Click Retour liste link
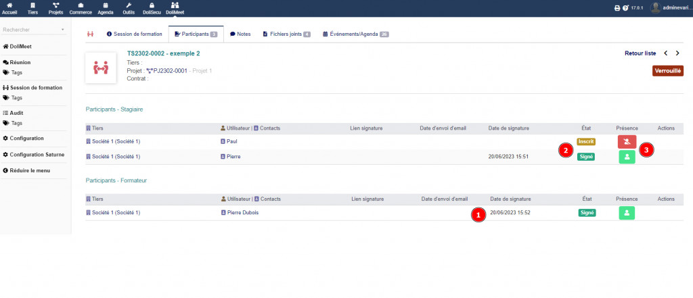The height and width of the screenshot is (298, 693). (x=640, y=53)
